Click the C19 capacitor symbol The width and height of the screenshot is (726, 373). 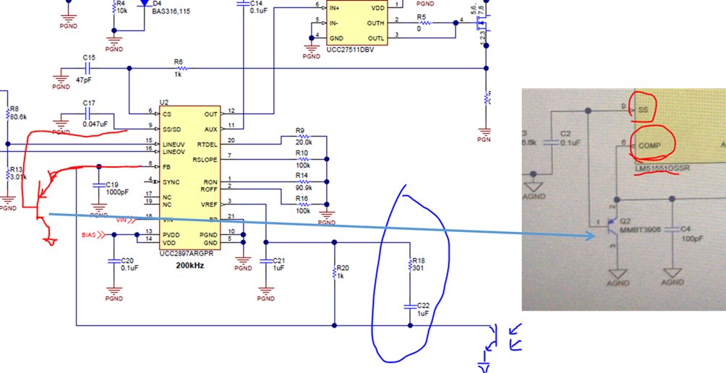click(98, 184)
